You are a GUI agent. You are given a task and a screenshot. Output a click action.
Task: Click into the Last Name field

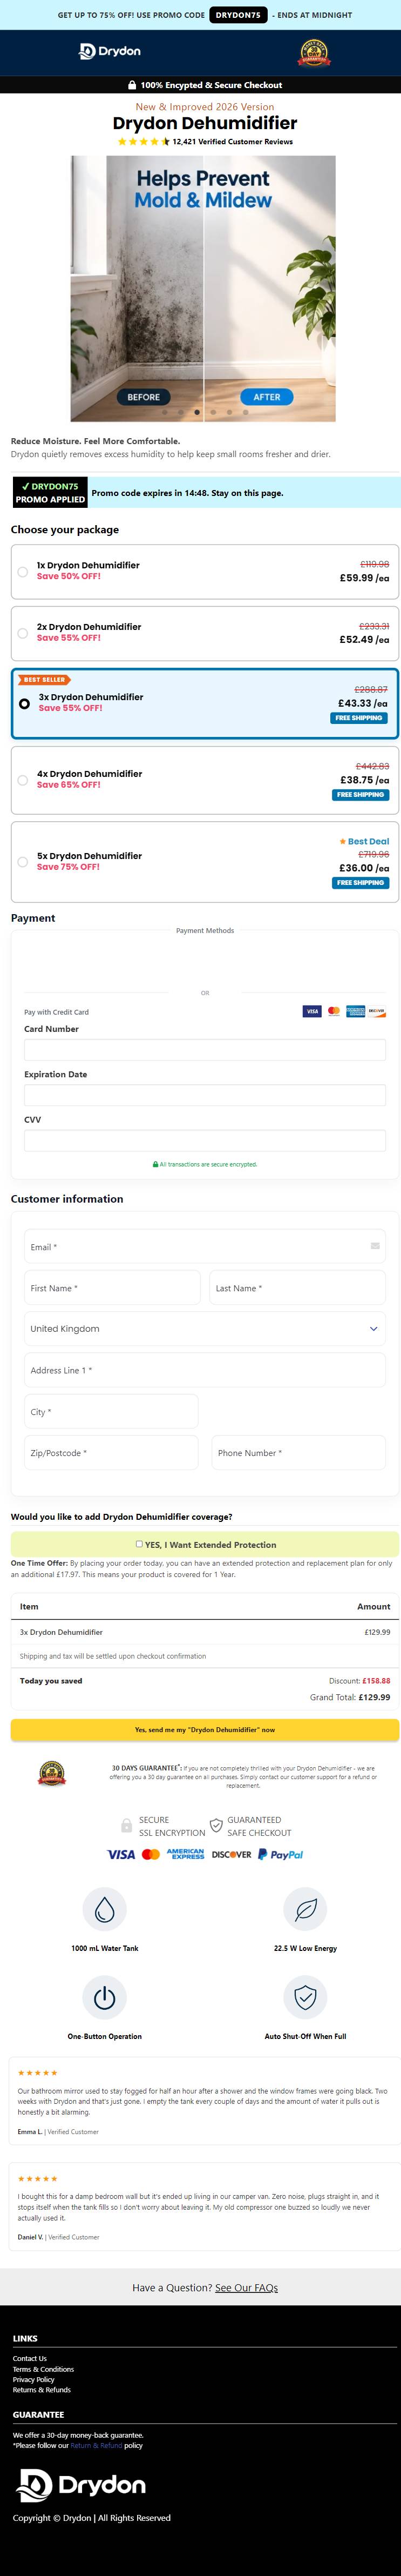point(298,1288)
